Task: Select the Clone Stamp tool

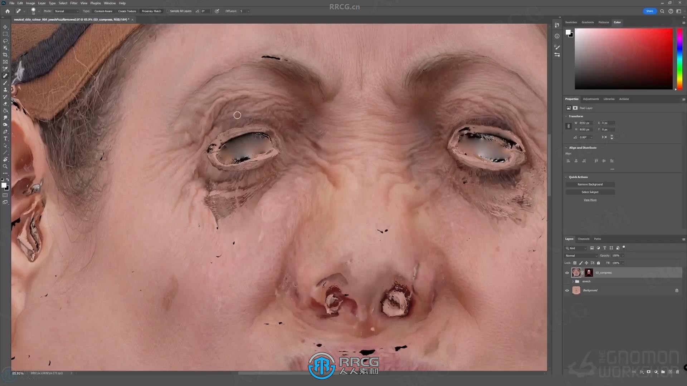Action: coord(5,90)
